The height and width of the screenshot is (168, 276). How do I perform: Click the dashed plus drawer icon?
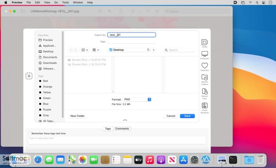click(x=29, y=76)
